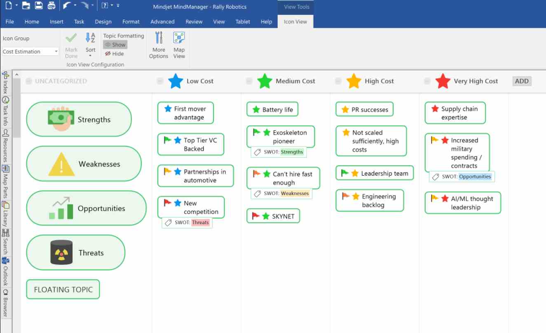Click the scroll up arrow of view
The image size is (546, 333).
[x=17, y=75]
